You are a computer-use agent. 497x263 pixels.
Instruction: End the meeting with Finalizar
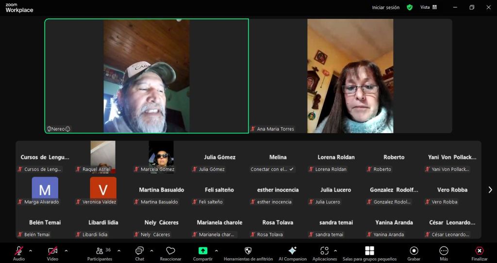pyautogui.click(x=479, y=253)
